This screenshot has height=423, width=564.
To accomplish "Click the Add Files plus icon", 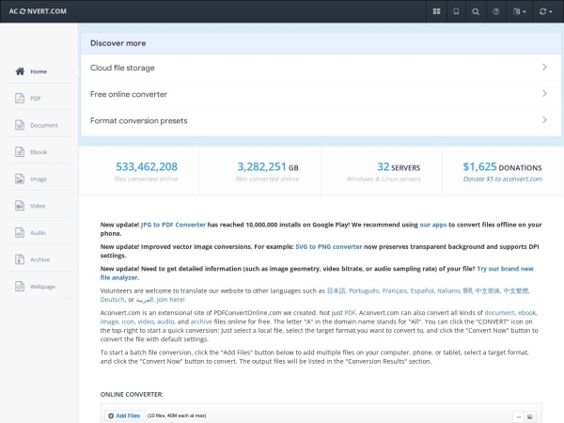I will 111,415.
